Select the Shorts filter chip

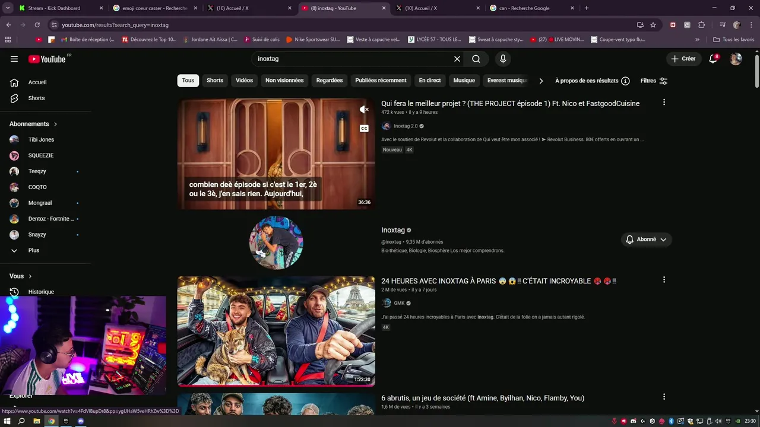click(x=215, y=81)
